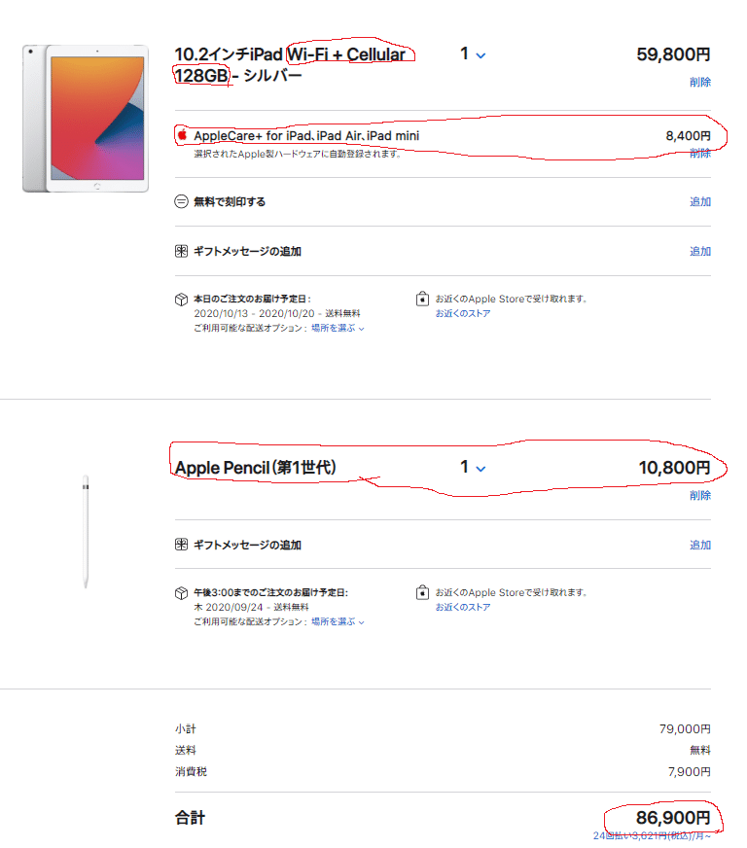The height and width of the screenshot is (848, 747).
Task: Remove the iPad using its 削除 link
Action: (699, 83)
